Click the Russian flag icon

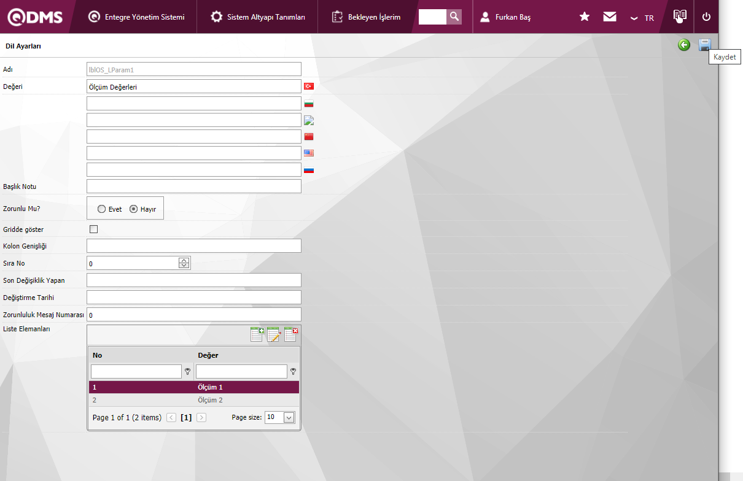(309, 169)
